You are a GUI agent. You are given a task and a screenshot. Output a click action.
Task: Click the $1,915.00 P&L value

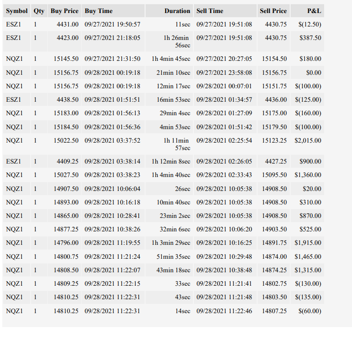coord(307,243)
